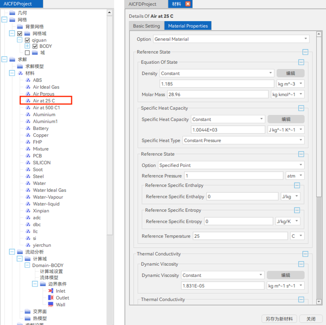This screenshot has height=325, width=326.
Task: Click the Air Ideal Gas material icon
Action: 28,87
